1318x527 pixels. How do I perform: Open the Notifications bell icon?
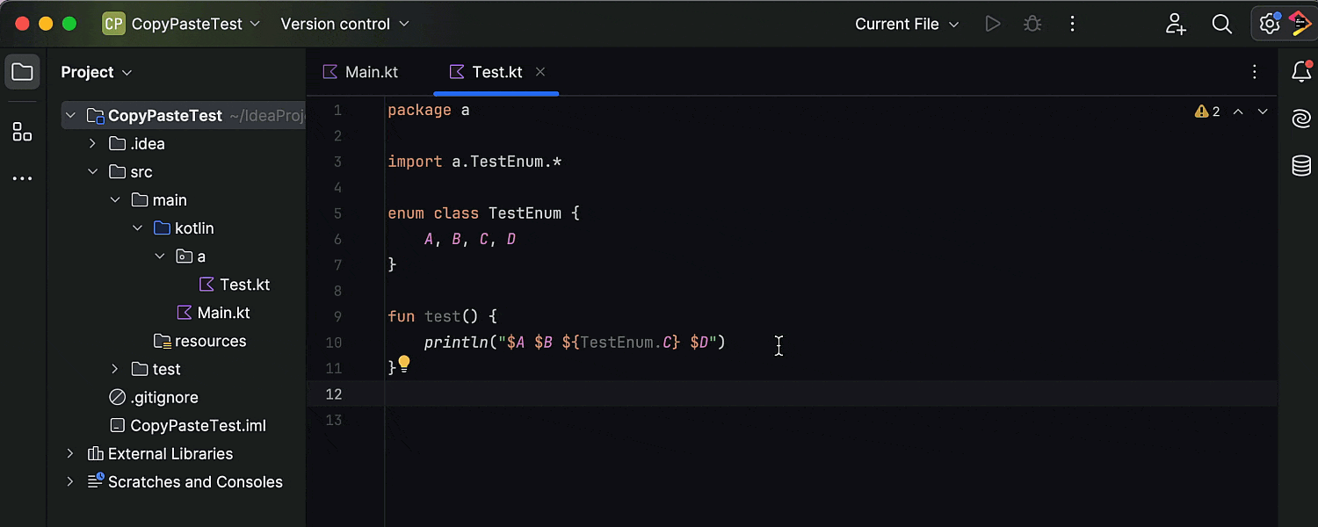point(1301,72)
